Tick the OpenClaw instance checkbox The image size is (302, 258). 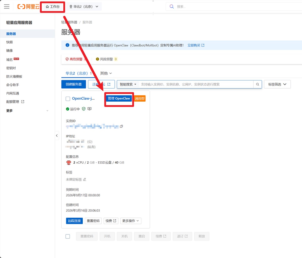(68, 99)
